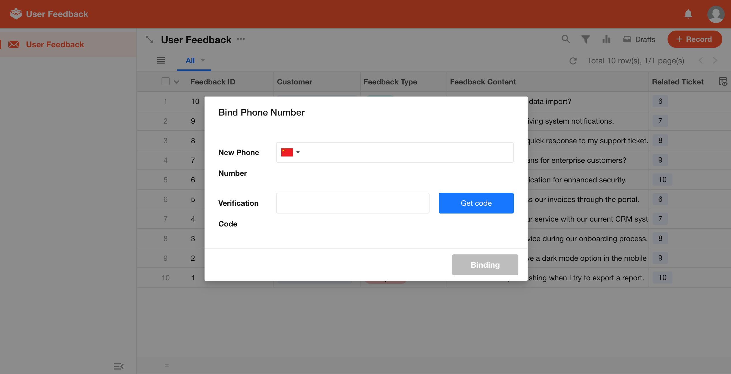Open the statistics bar chart icon
Screen dimensions: 731x374
tap(606, 39)
